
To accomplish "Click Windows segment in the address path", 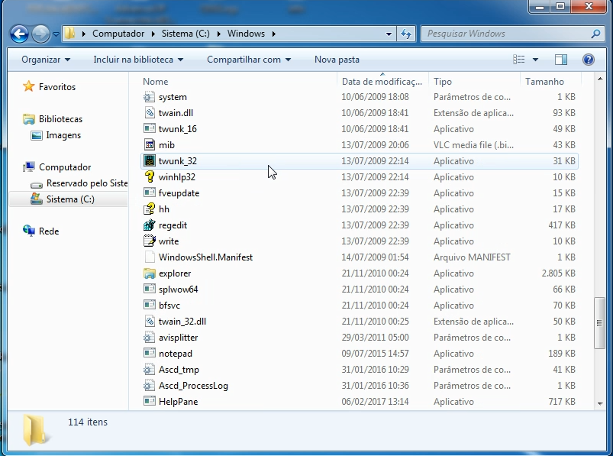I will (x=246, y=34).
